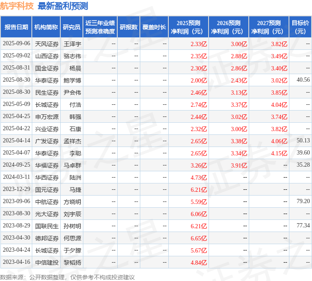Click the 3.91亿 forecast value
312x281 pixels.
point(239,165)
